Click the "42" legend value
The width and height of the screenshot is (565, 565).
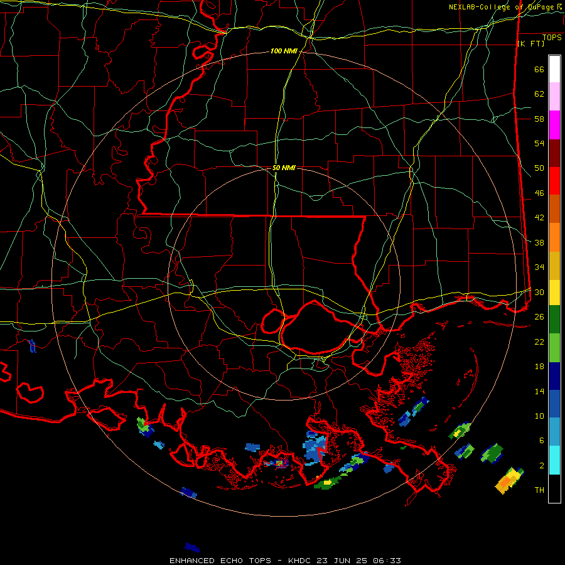[x=539, y=218]
